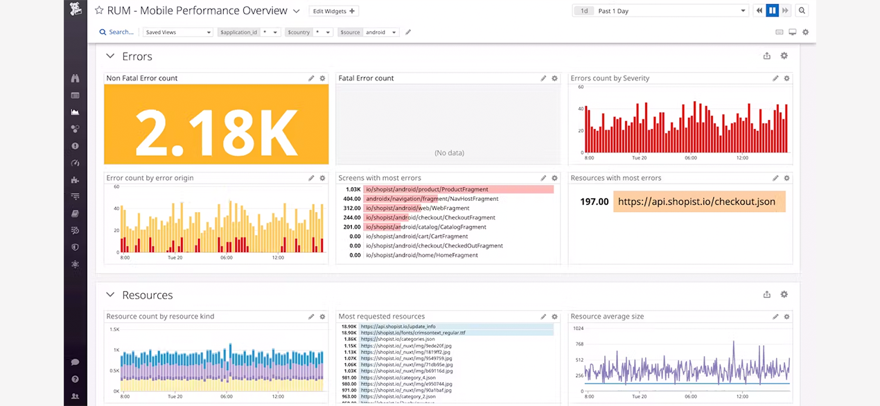This screenshot has height=406, width=880.
Task: Select the crimsontext_regular.ttf resource row
Action: (x=448, y=333)
